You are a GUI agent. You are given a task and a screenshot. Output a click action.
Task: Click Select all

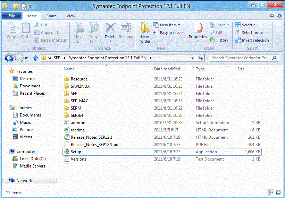point(246,25)
